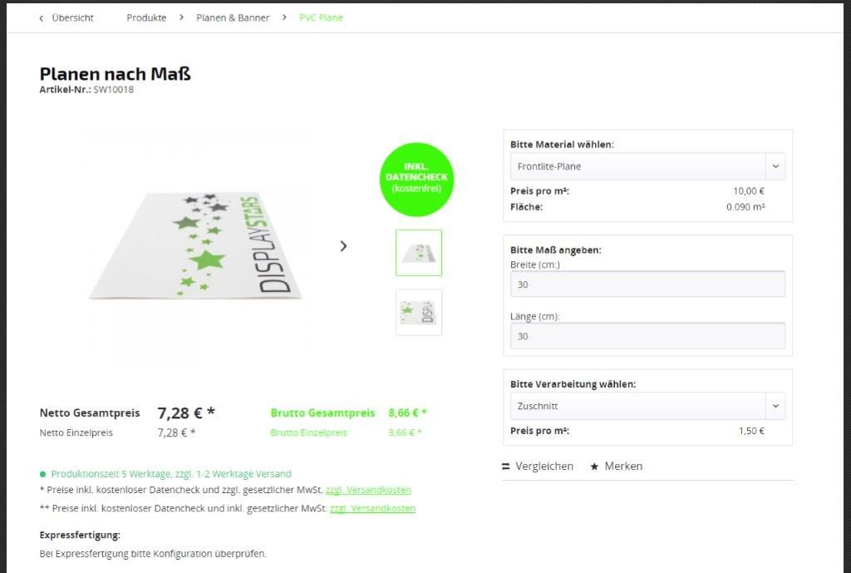Select the PVC Plane breadcrumb
851x573 pixels.
[x=322, y=18]
